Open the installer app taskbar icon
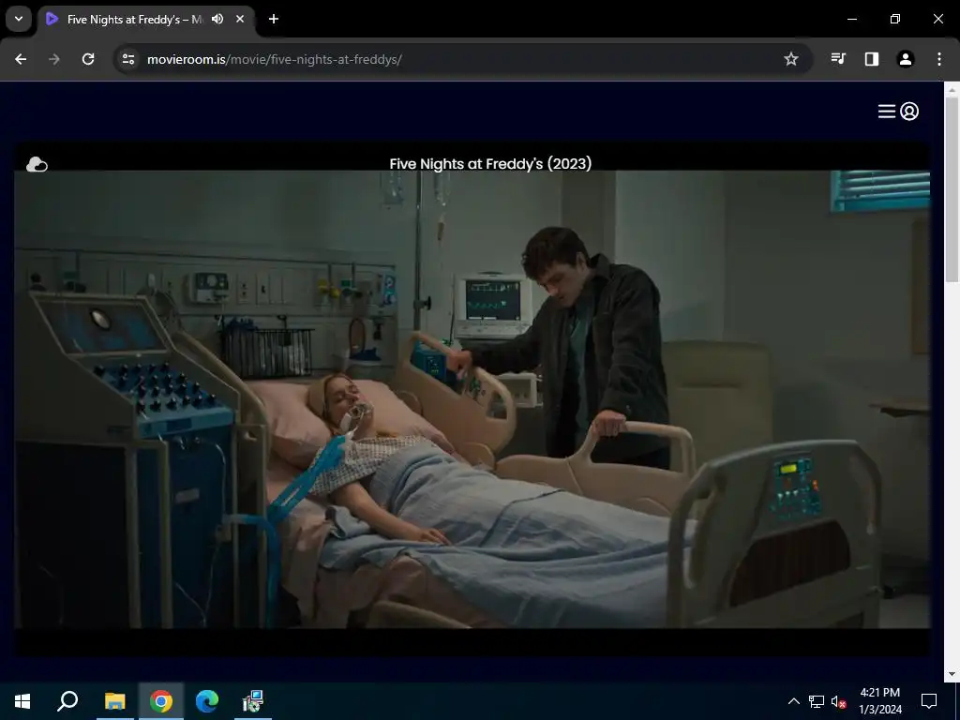The image size is (960, 720). 253,701
